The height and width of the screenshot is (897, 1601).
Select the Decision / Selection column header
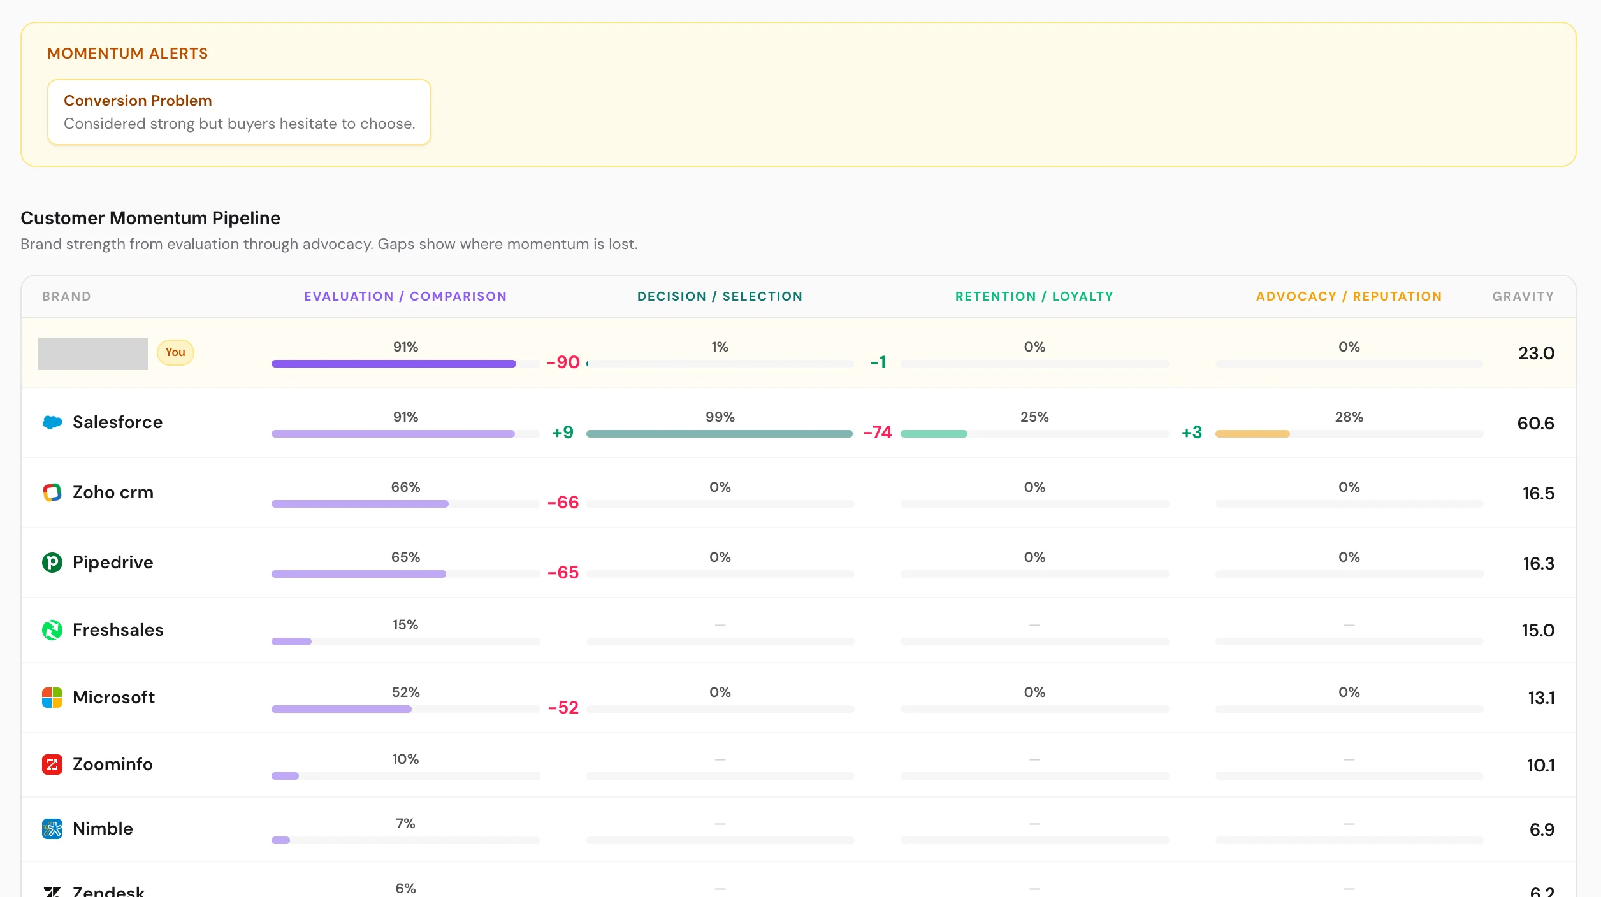tap(720, 296)
